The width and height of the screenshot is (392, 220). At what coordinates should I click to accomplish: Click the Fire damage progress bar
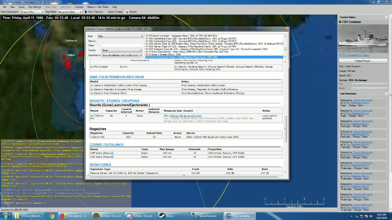point(369,84)
